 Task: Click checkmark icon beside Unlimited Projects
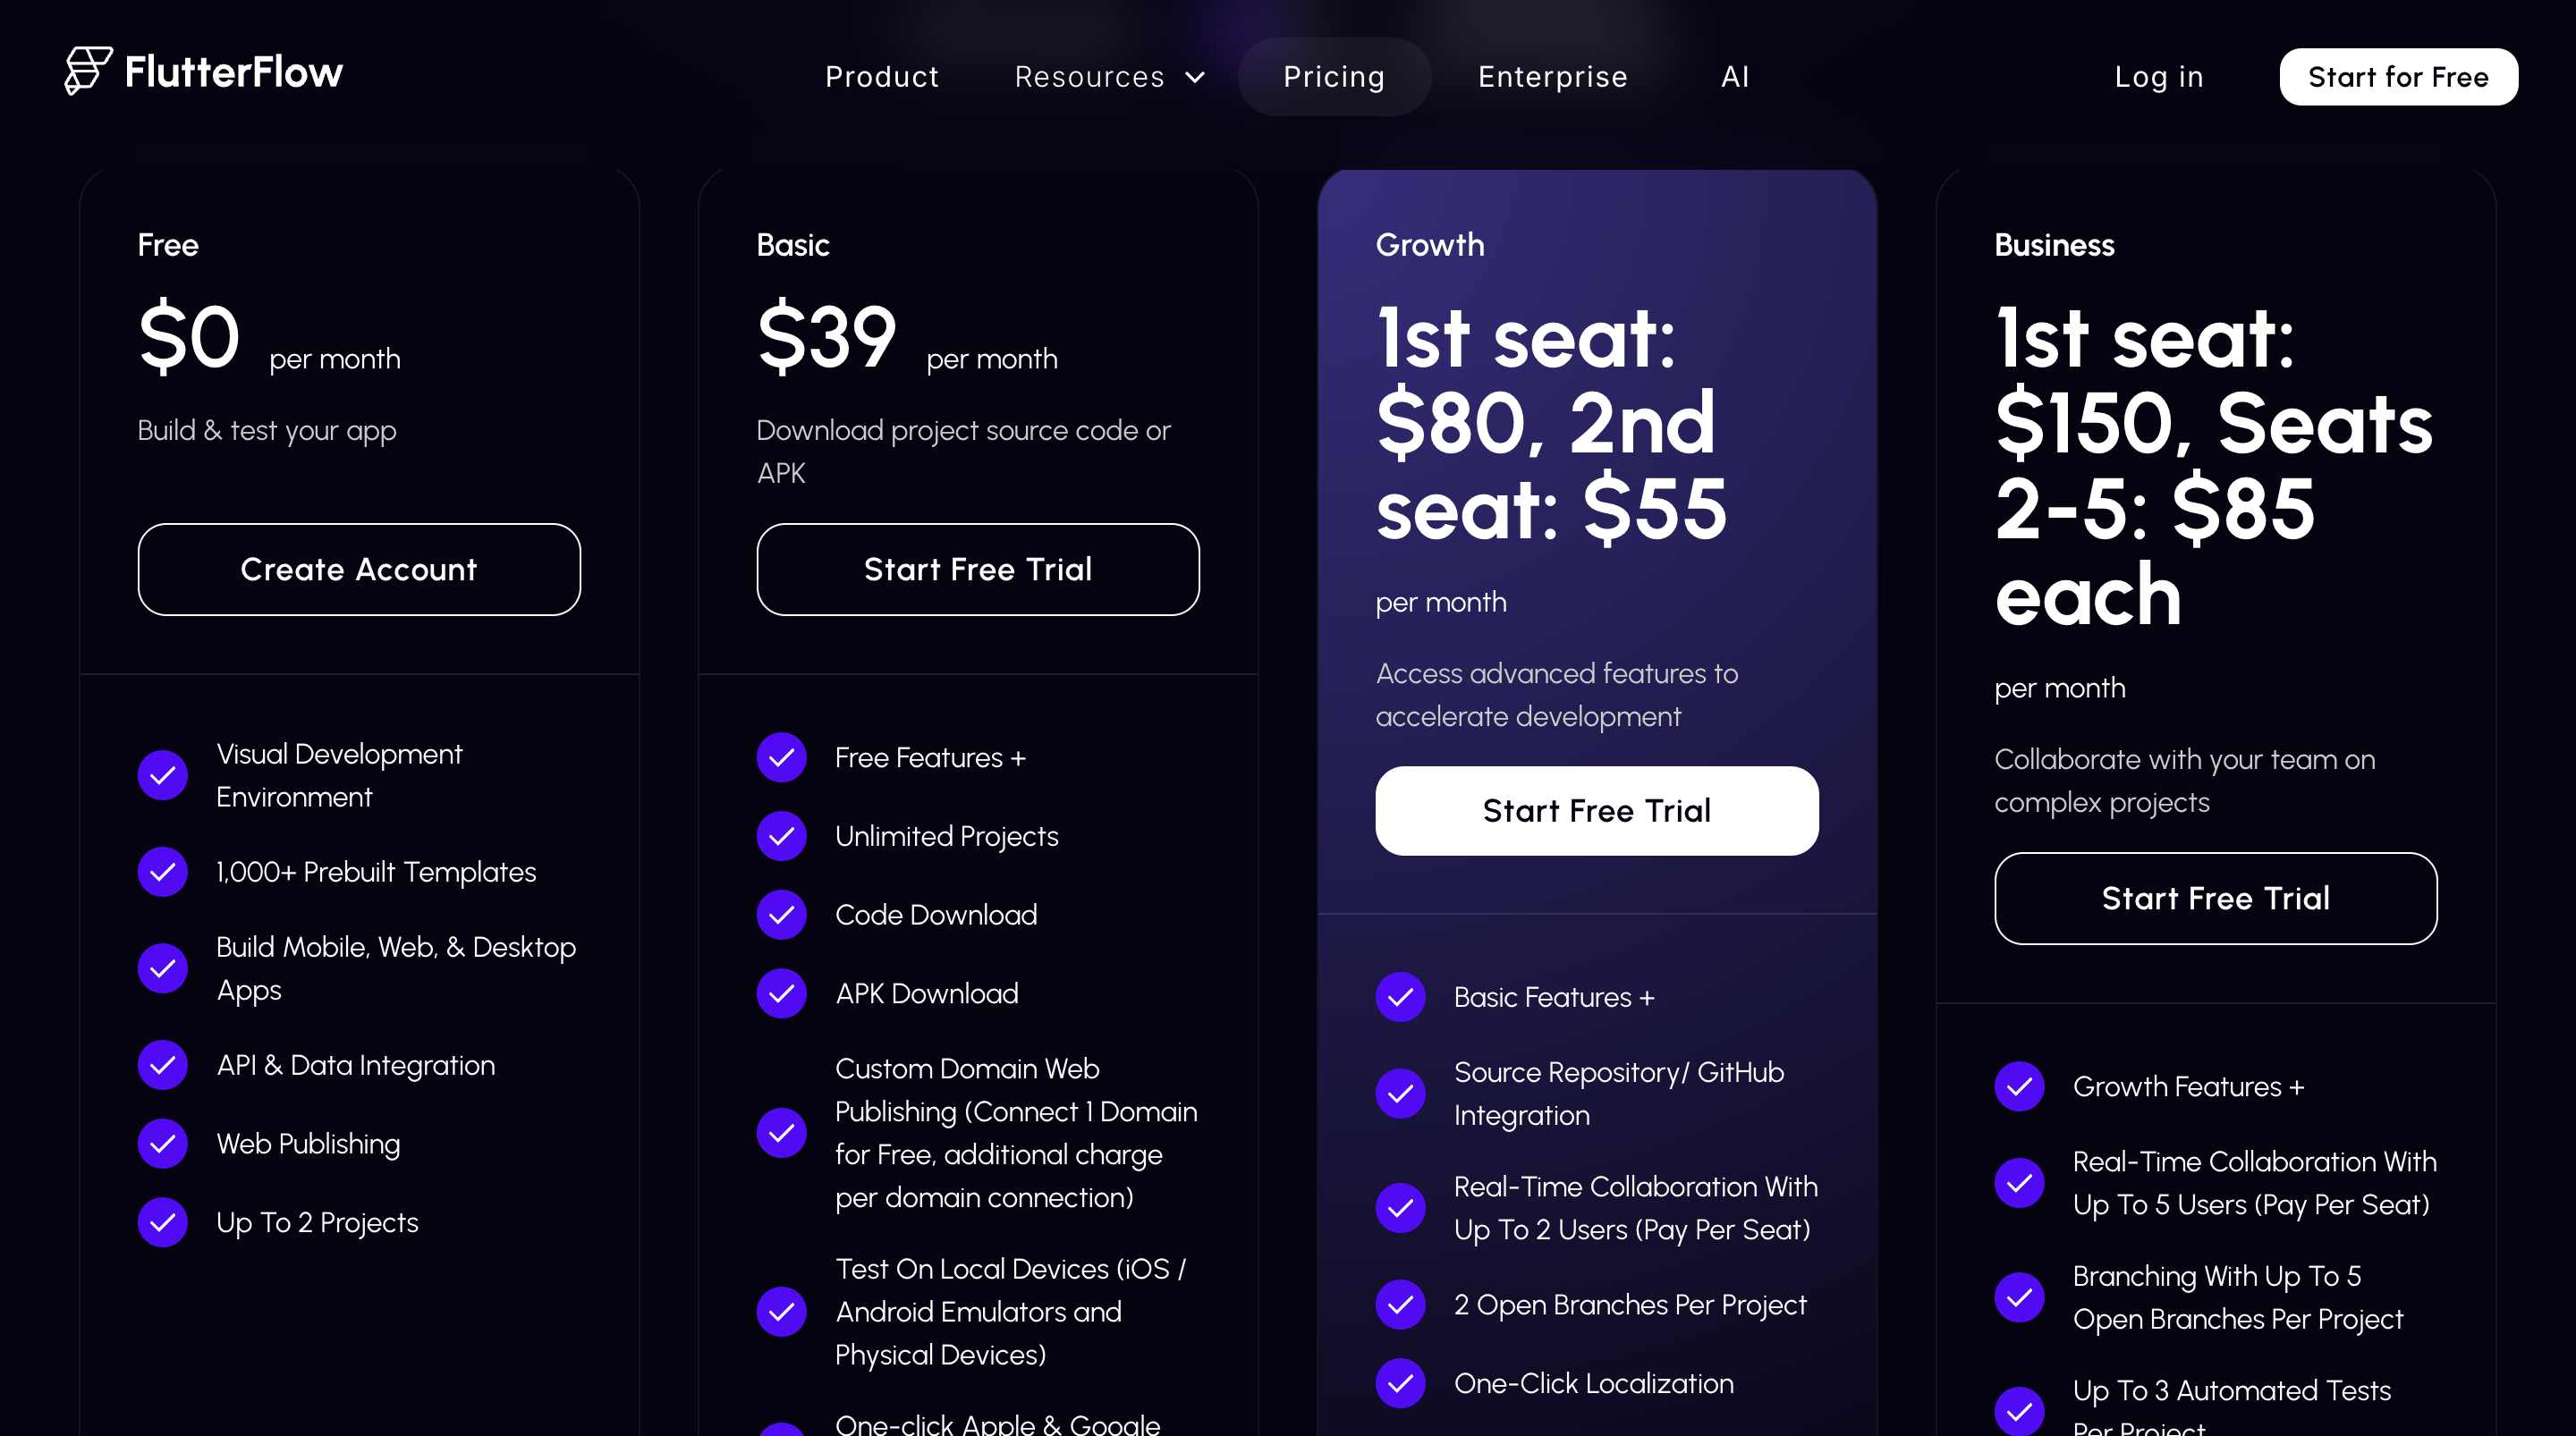(781, 836)
